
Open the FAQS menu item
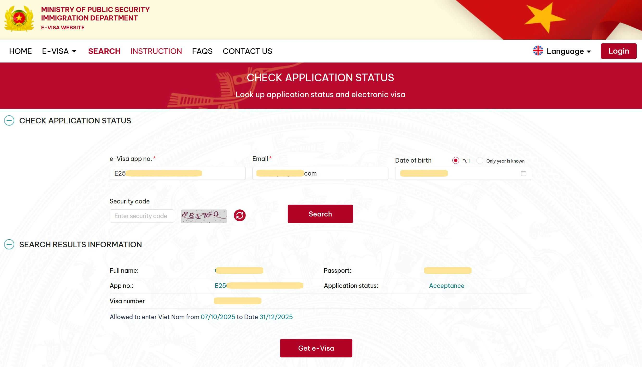pyautogui.click(x=202, y=51)
